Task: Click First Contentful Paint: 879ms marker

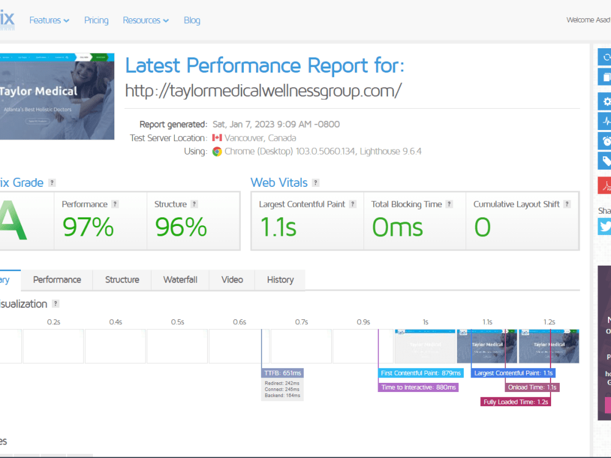Action: click(x=421, y=373)
